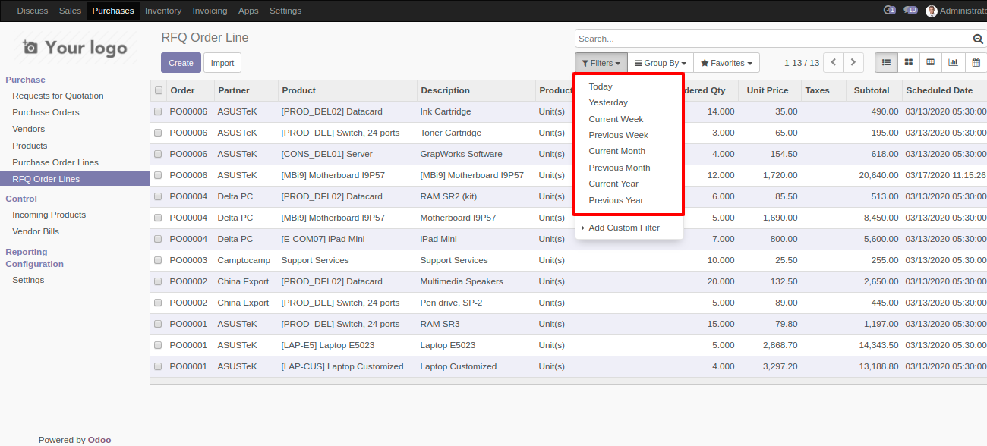Image resolution: width=987 pixels, height=446 pixels.
Task: Switch to calendar view
Action: pos(976,63)
